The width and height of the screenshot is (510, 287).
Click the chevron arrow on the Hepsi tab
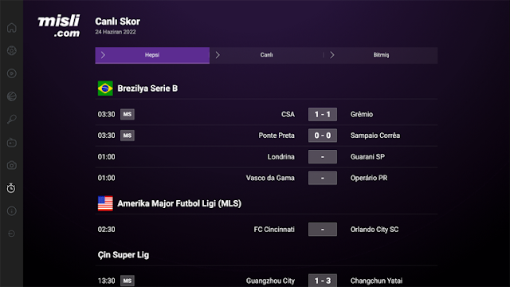point(103,55)
